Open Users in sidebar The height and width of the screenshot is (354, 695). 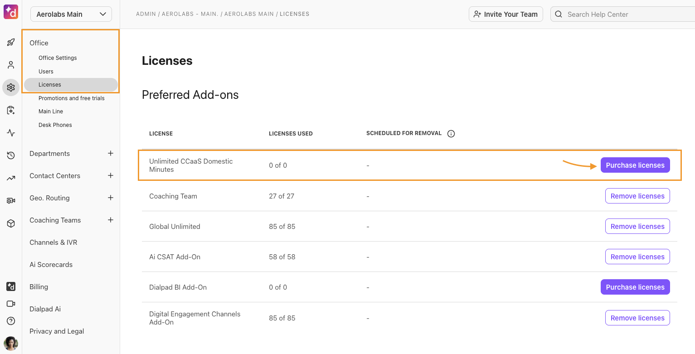pyautogui.click(x=46, y=72)
